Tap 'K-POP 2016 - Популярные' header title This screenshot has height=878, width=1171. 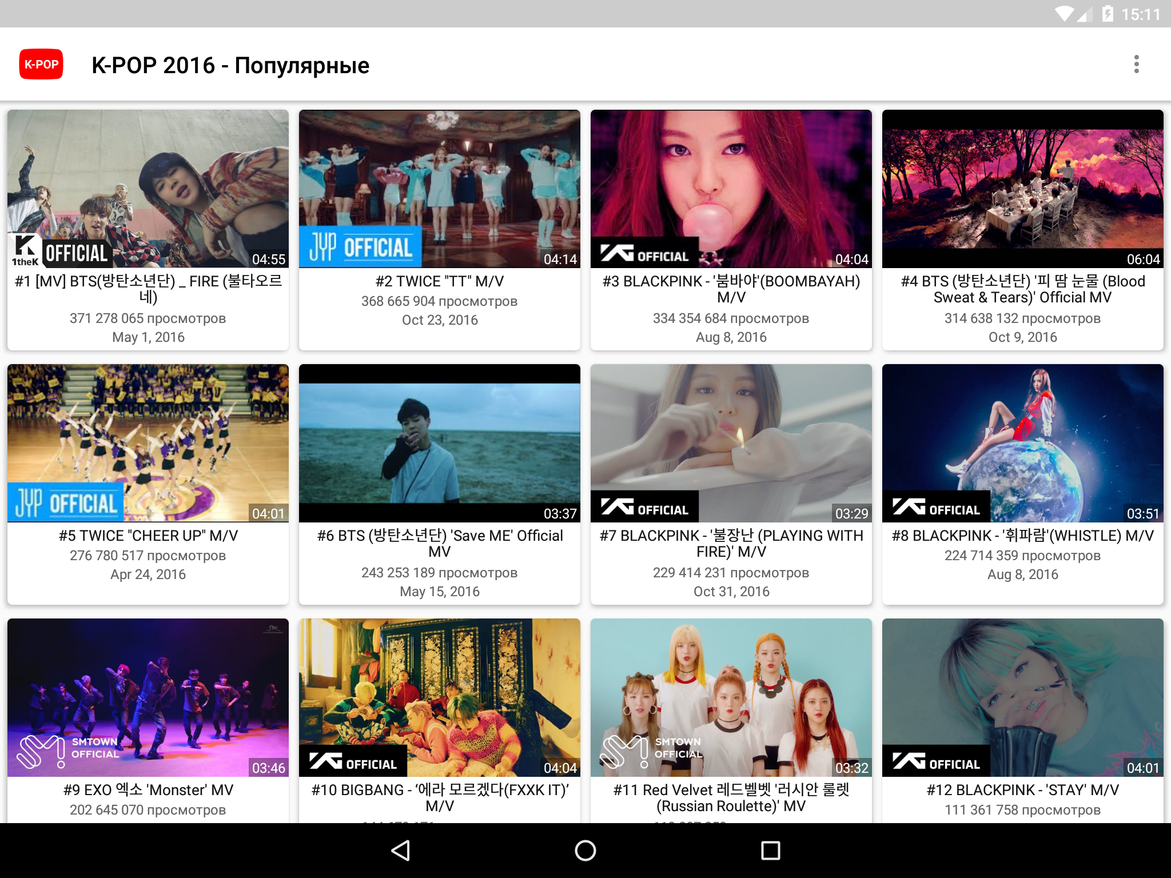(230, 65)
